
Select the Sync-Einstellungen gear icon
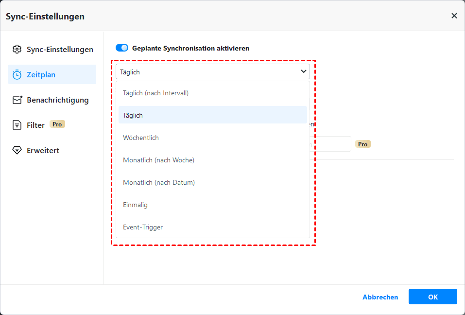click(17, 49)
